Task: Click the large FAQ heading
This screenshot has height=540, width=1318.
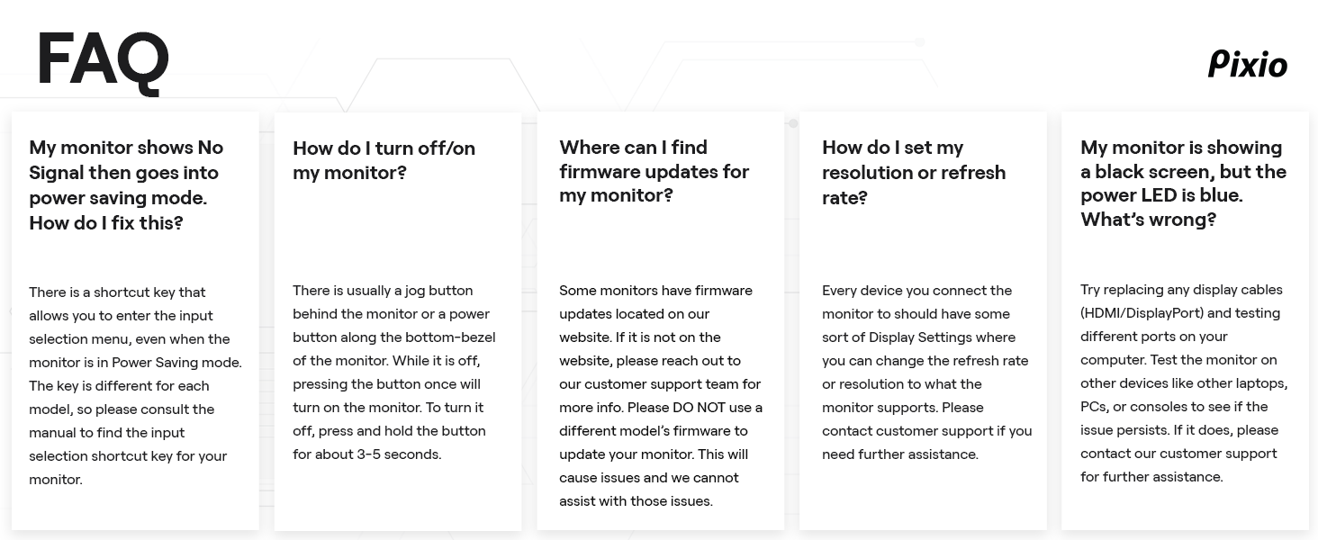Action: pyautogui.click(x=103, y=61)
